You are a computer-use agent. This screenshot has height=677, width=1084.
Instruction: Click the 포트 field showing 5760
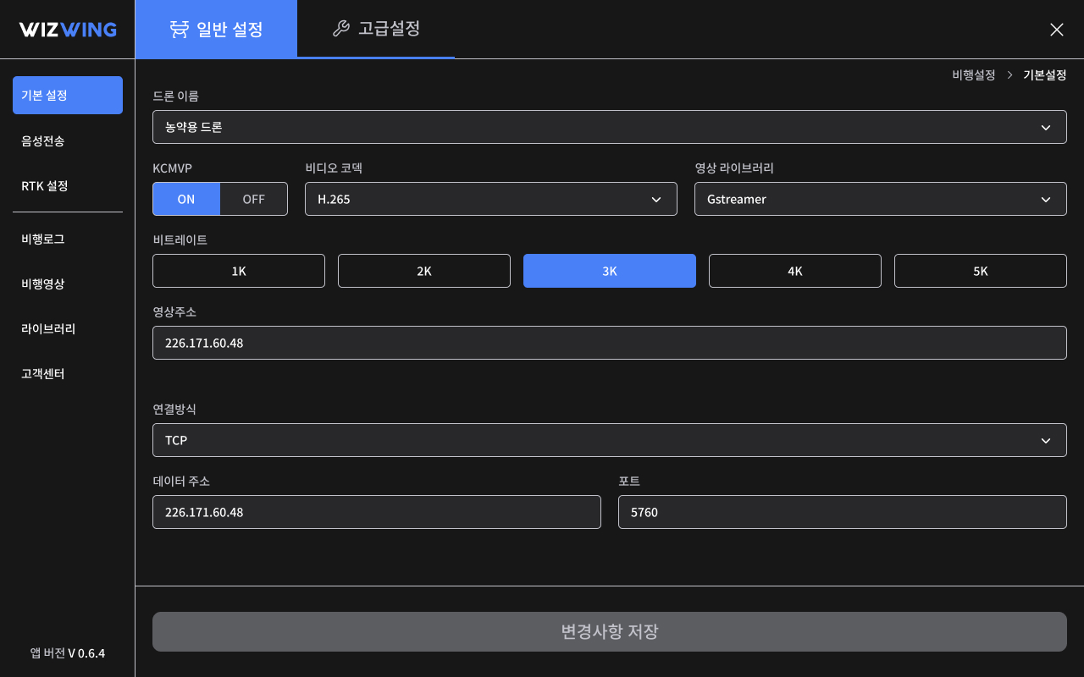tap(843, 512)
